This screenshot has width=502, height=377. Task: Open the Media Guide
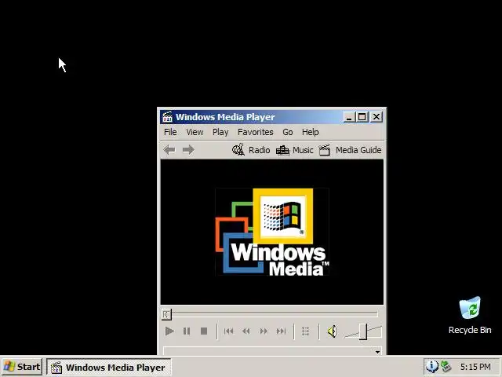click(351, 150)
